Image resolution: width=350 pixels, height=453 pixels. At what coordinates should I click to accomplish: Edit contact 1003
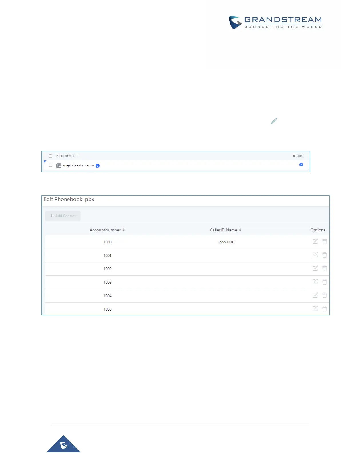point(315,282)
